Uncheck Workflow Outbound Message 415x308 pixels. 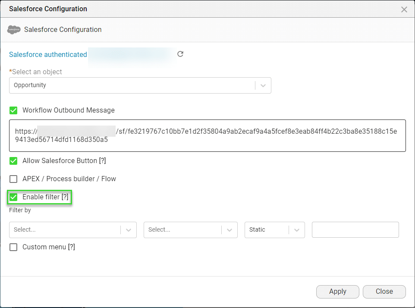point(13,110)
